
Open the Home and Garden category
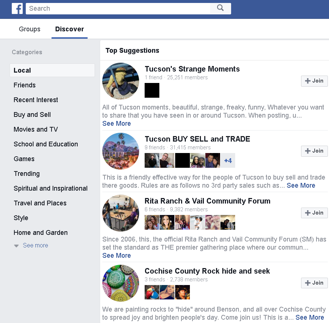40,232
